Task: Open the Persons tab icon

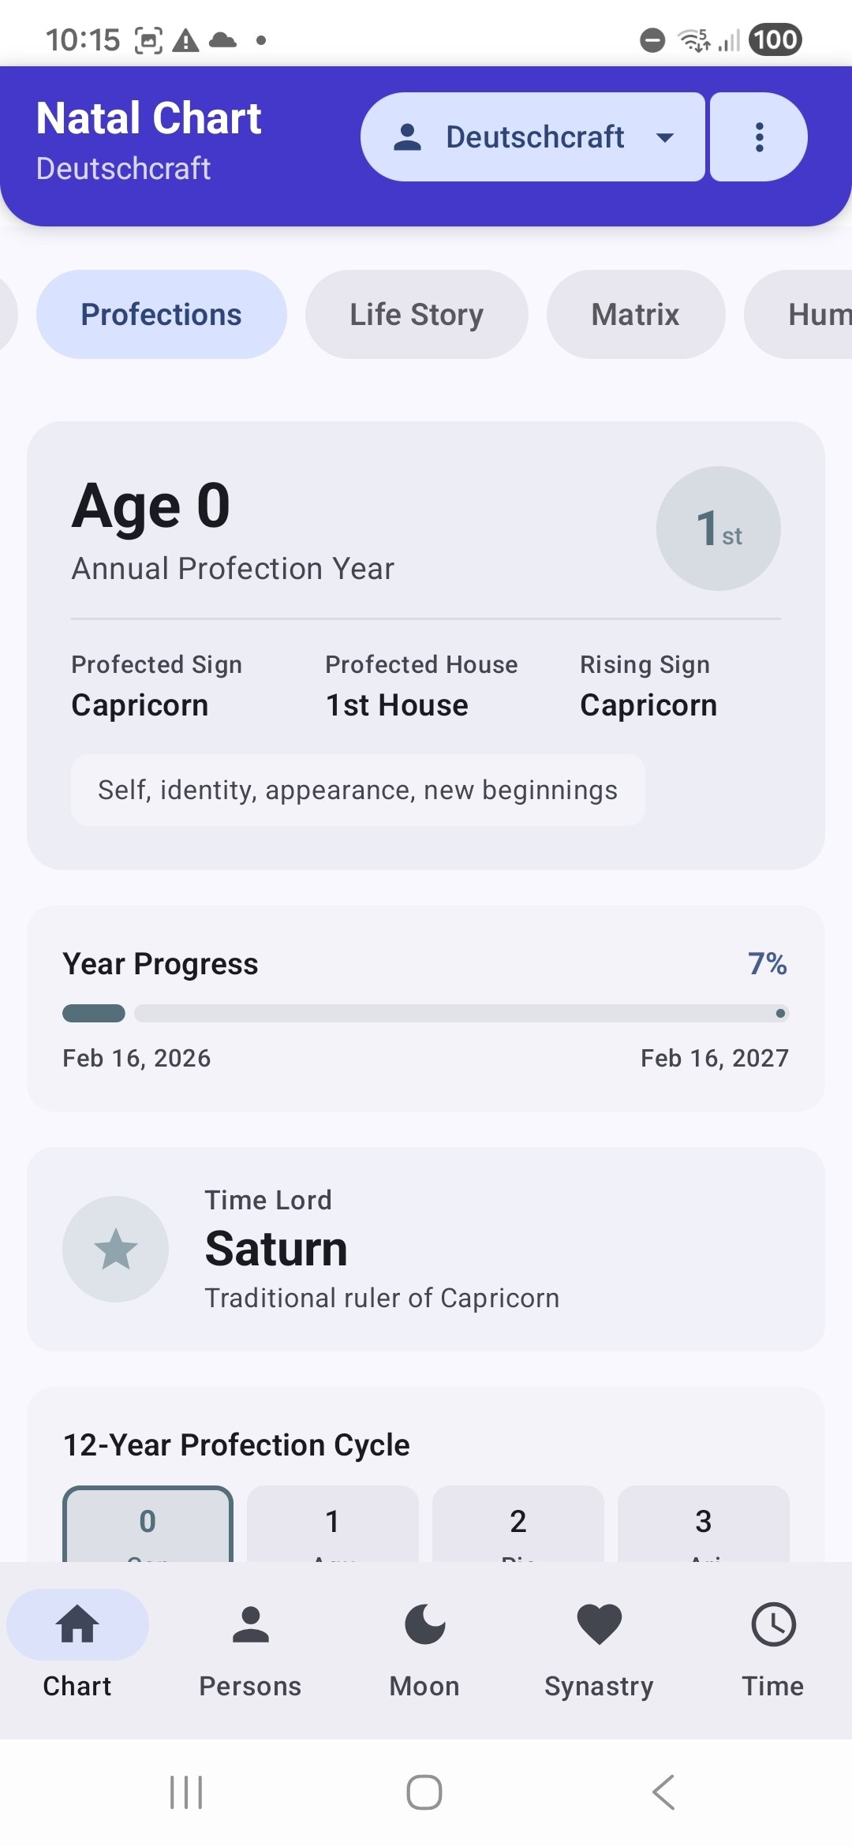Action: 250,1625
